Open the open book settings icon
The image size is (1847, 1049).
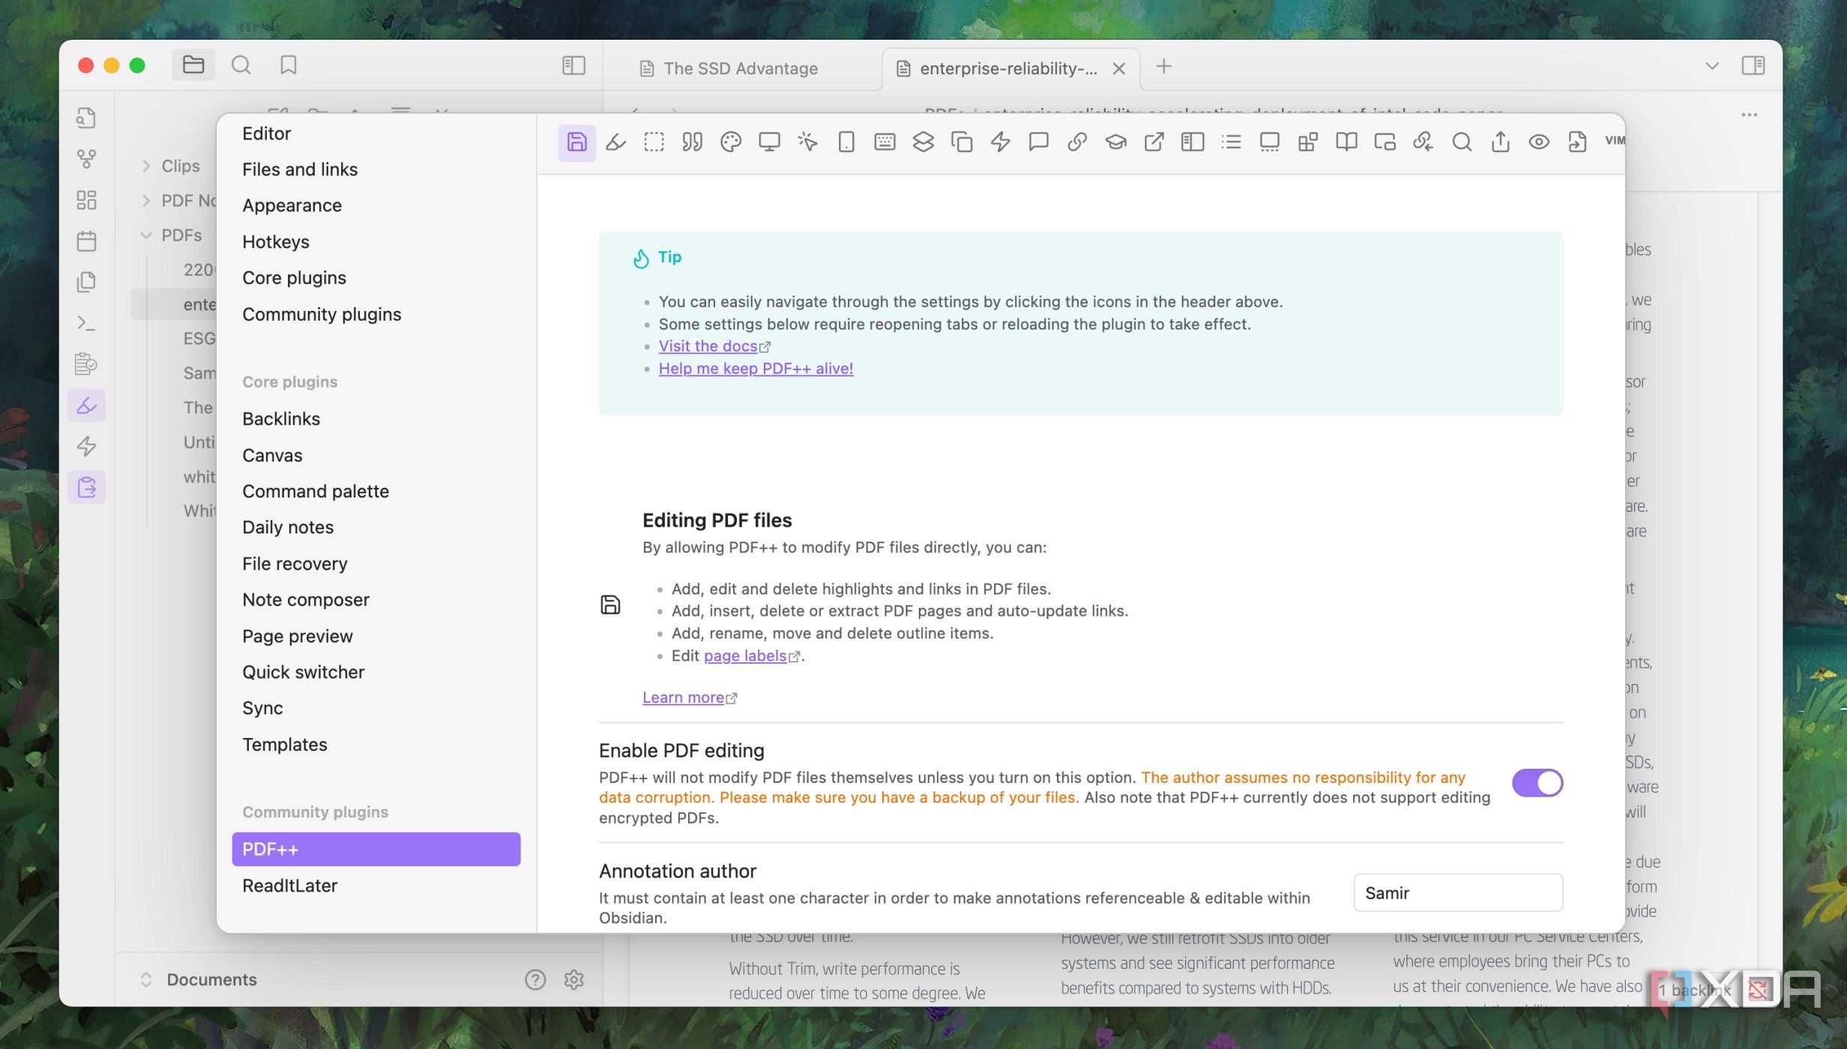coord(1346,142)
